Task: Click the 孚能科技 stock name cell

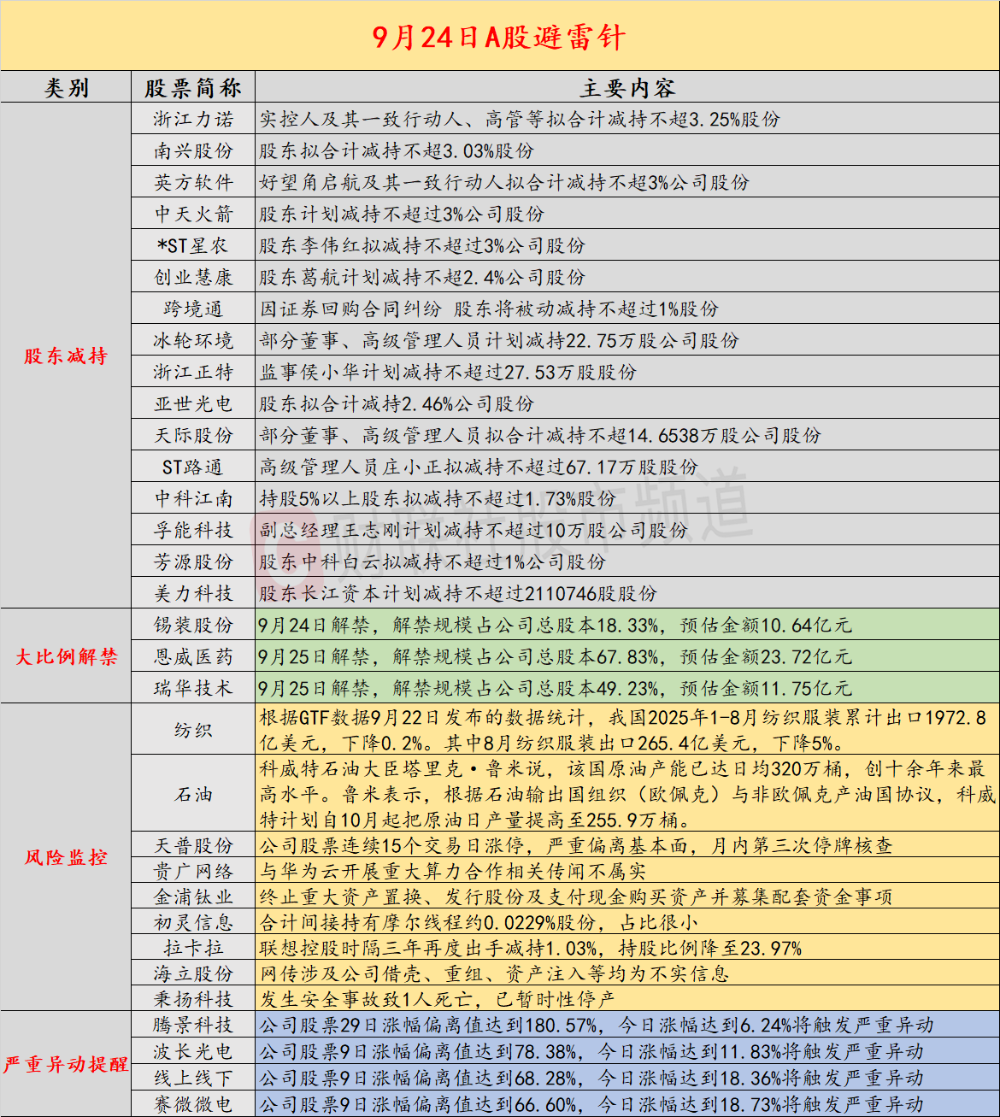Action: pos(193,531)
